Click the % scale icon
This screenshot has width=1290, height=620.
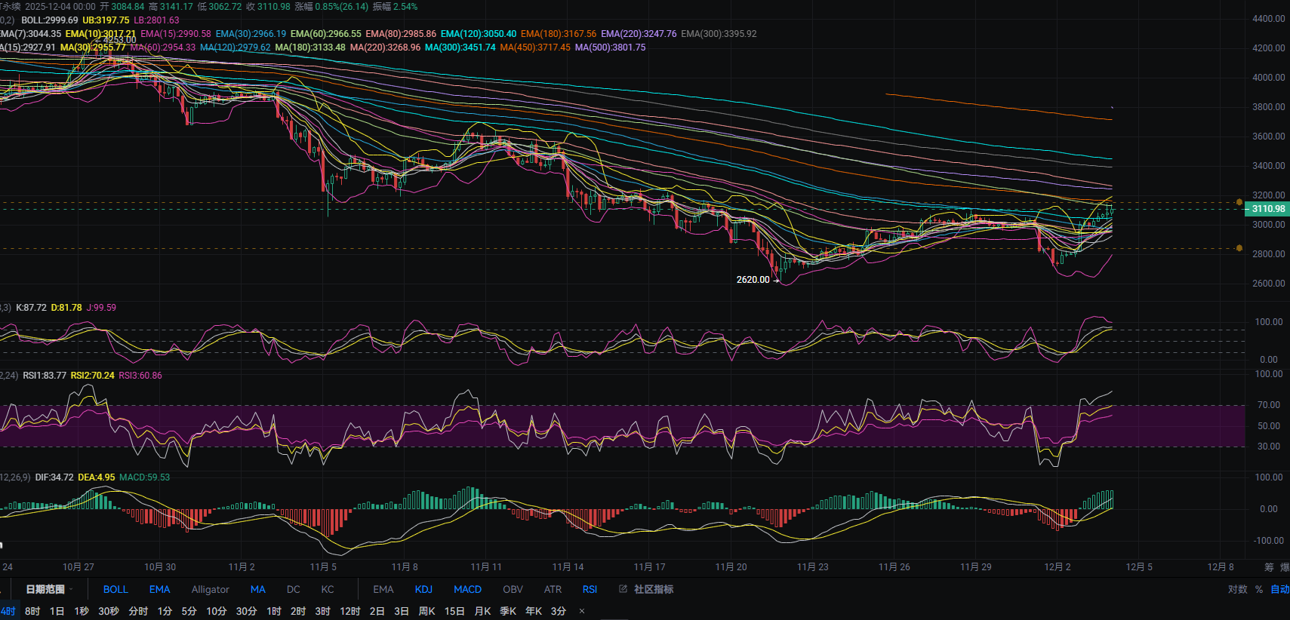tap(1259, 589)
